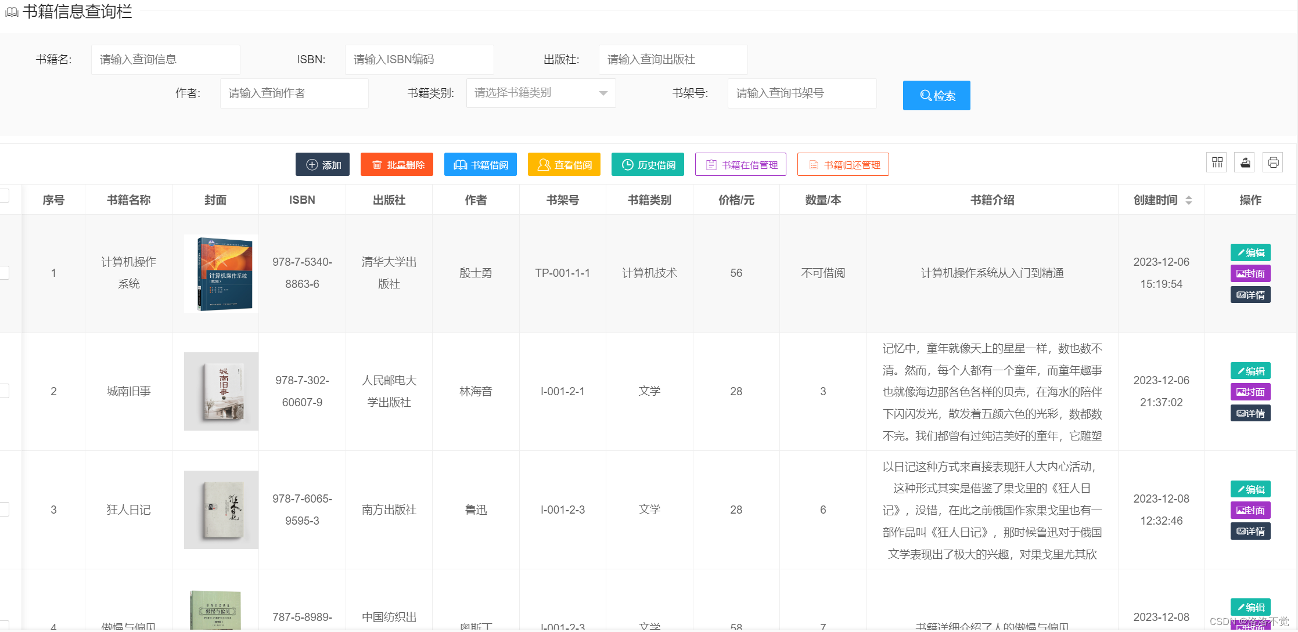Check the row checkbox for 狂人日记
Viewport: 1298px width, 632px height.
[x=4, y=510]
